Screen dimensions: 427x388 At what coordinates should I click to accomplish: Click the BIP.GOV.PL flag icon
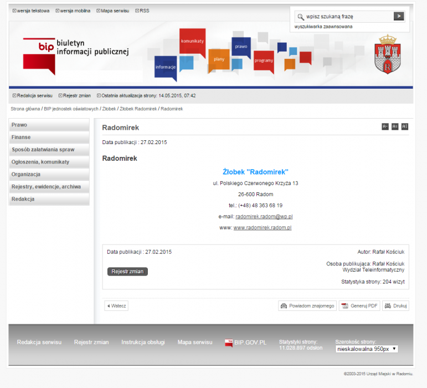click(x=229, y=343)
